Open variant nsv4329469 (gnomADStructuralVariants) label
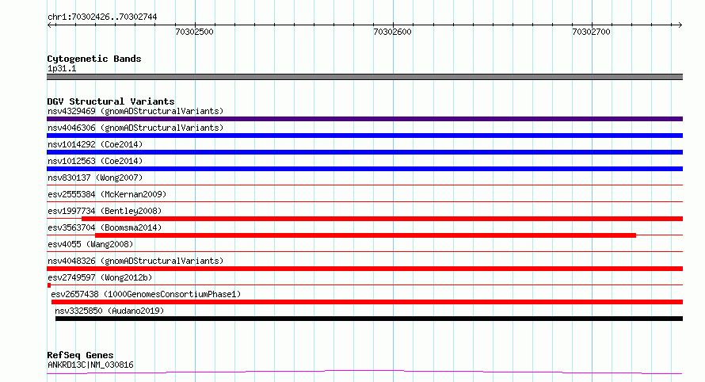 click(x=135, y=111)
